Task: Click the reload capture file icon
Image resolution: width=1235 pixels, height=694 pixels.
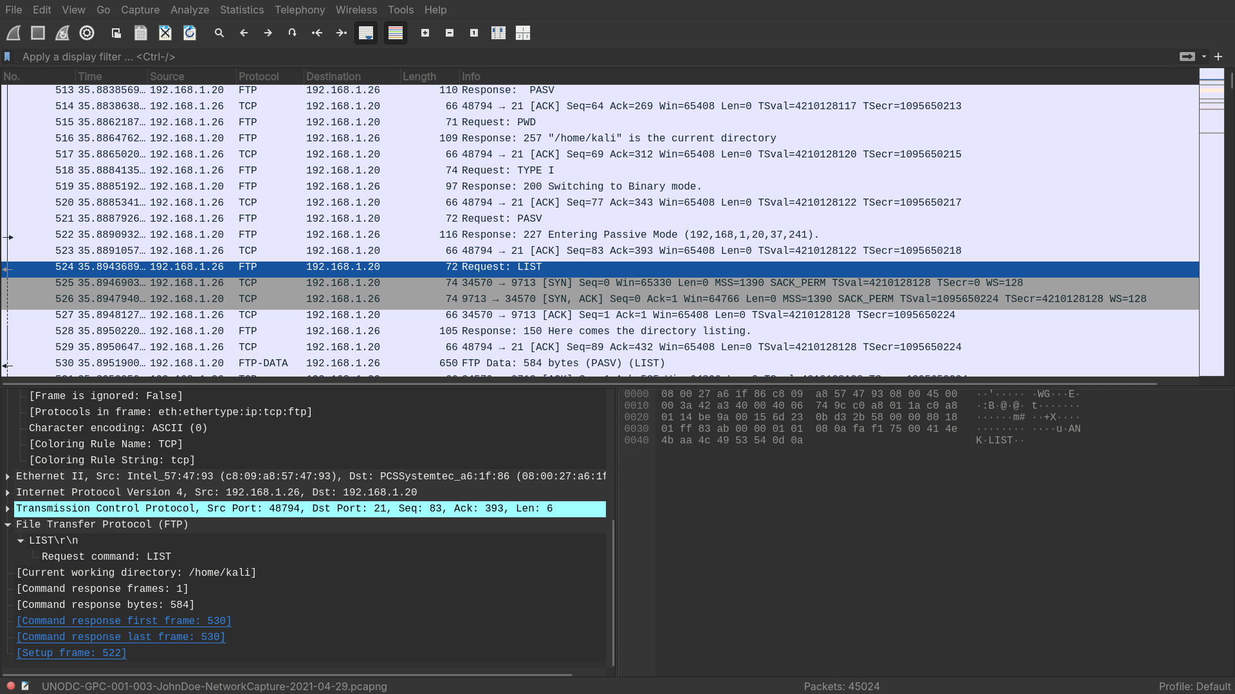Action: click(190, 33)
